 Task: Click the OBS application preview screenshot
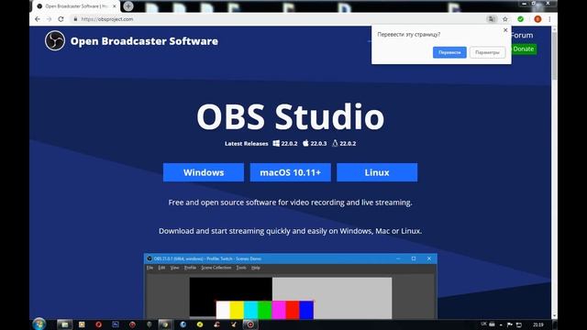291,286
